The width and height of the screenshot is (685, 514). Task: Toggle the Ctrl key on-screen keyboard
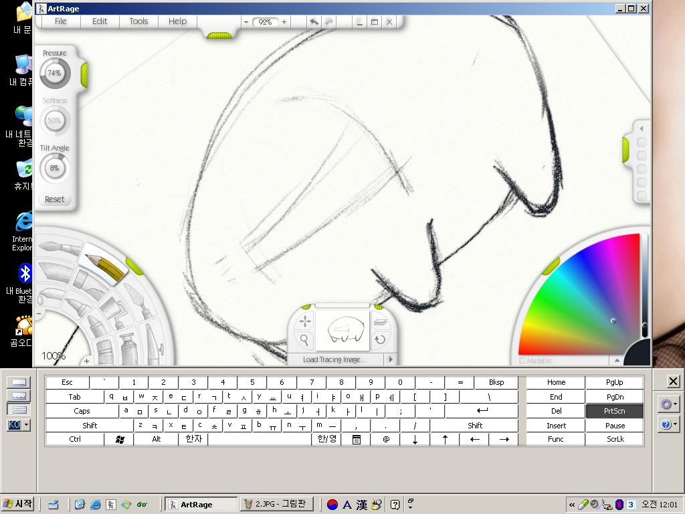click(75, 439)
